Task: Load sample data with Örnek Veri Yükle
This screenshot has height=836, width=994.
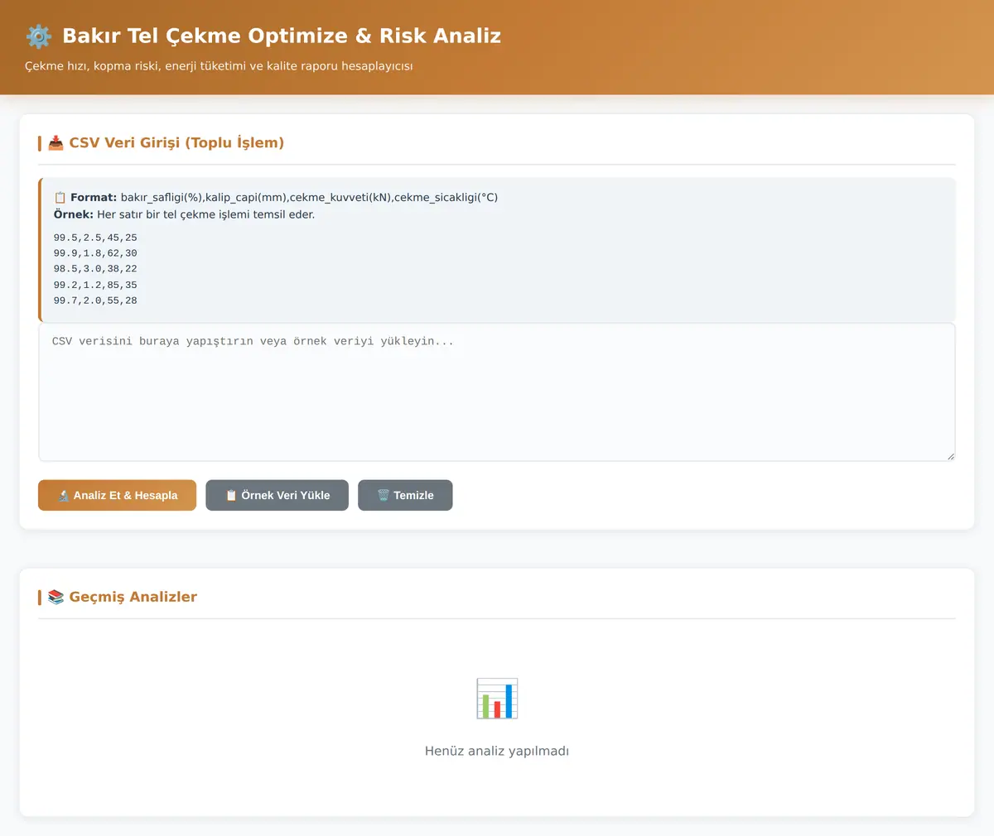Action: click(277, 495)
